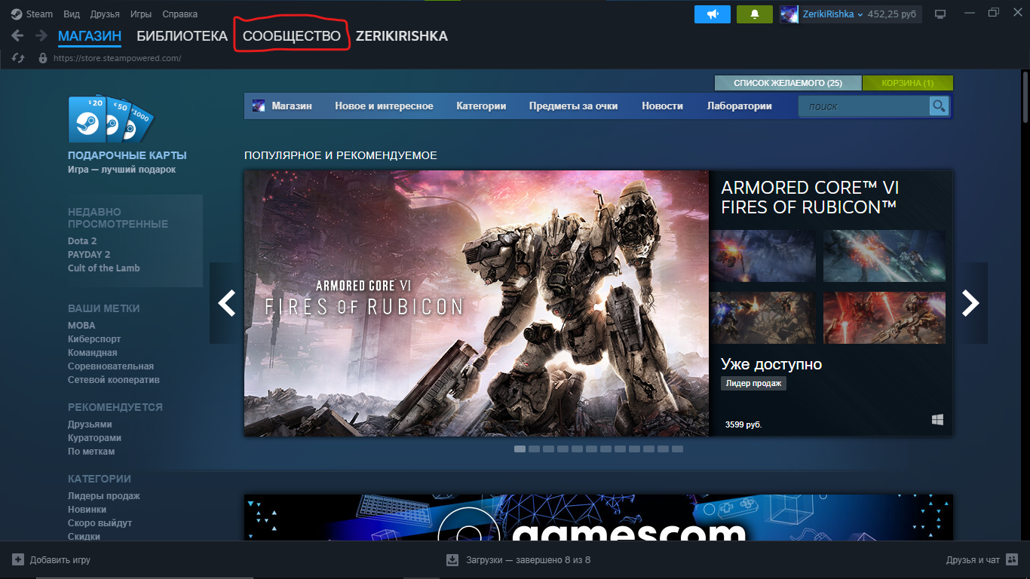Open the Новости store tab
Image resolution: width=1030 pixels, height=579 pixels.
(663, 106)
